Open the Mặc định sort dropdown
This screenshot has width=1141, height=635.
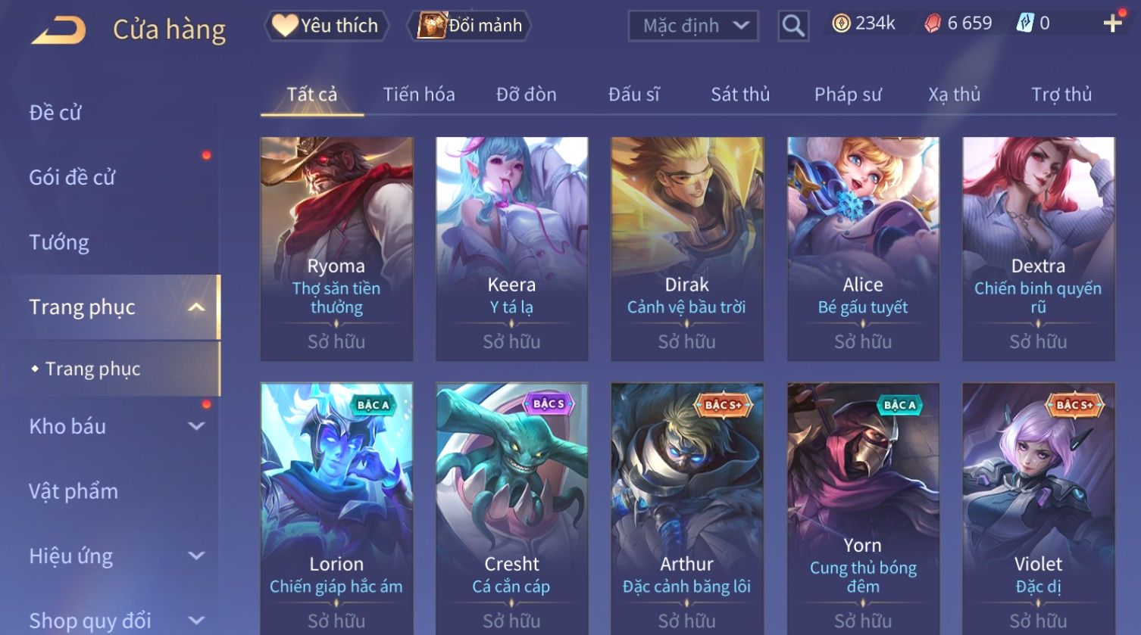[693, 26]
